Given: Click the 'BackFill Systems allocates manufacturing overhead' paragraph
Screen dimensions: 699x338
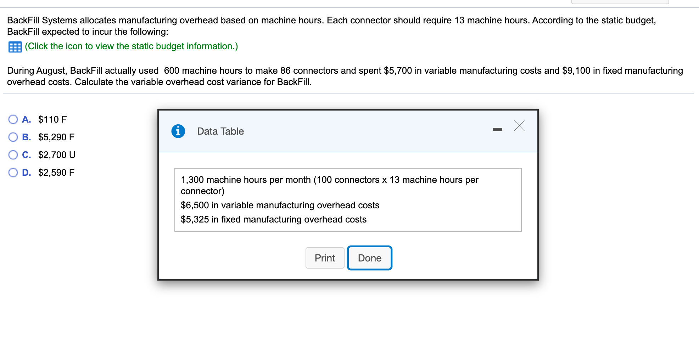Looking at the screenshot, I should coord(331,26).
